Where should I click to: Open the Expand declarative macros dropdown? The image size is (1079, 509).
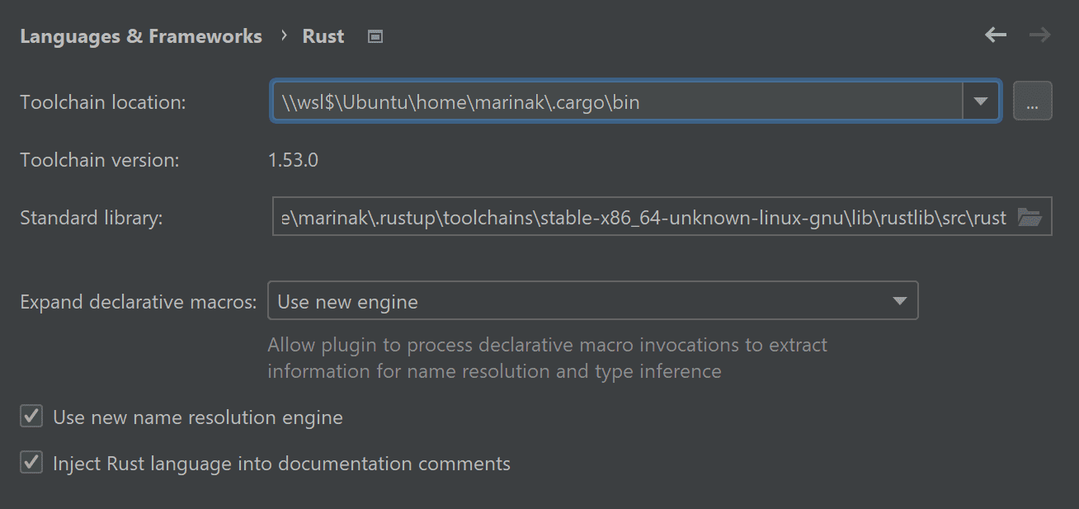tap(592, 301)
